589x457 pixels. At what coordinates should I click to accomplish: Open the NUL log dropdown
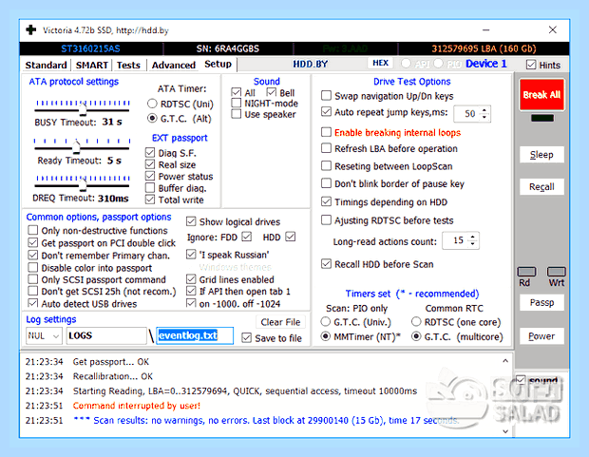coord(44,335)
